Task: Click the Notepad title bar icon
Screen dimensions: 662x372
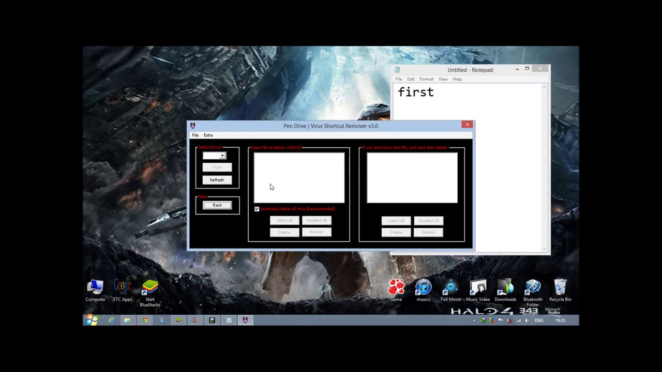Action: [397, 70]
